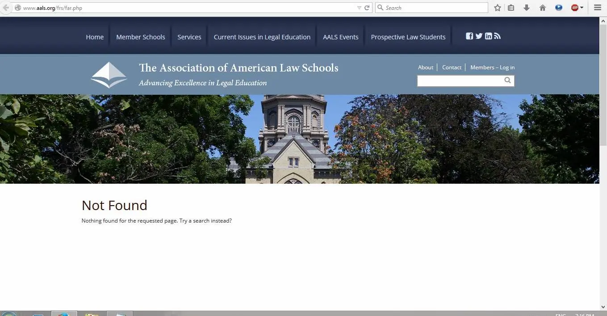Open the AALS Facebook page icon
Viewport: 607px width, 316px height.
[x=469, y=36]
